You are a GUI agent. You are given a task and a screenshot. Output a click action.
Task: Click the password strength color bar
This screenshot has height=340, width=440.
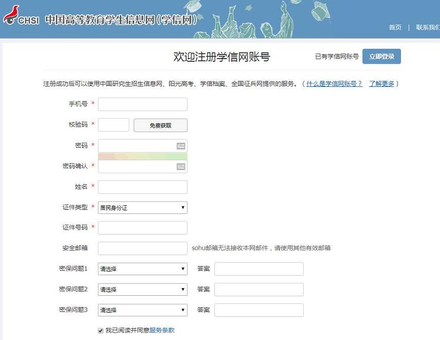click(142, 156)
